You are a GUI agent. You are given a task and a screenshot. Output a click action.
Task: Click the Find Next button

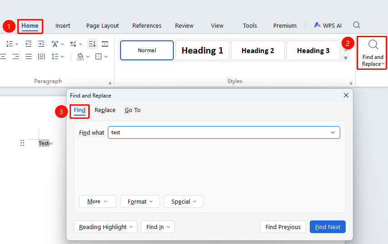[x=328, y=227]
